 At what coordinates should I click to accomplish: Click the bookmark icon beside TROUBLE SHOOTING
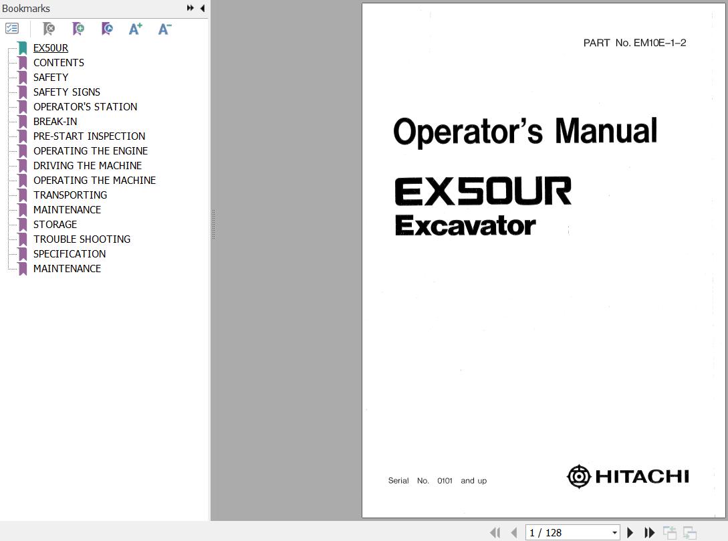23,239
